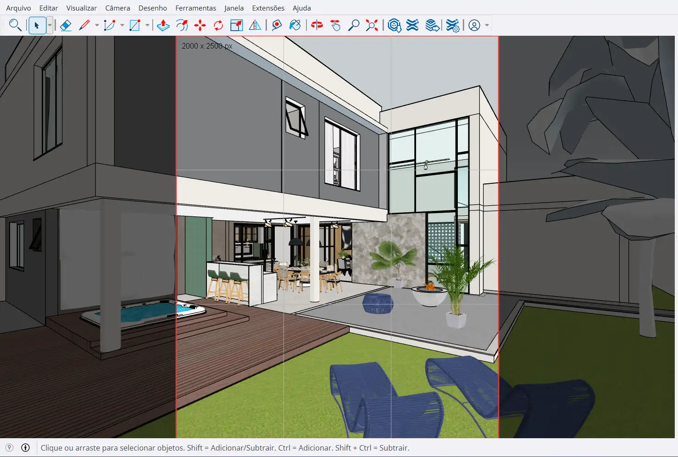
Task: Pick the Paint Bucket tool
Action: click(x=295, y=25)
